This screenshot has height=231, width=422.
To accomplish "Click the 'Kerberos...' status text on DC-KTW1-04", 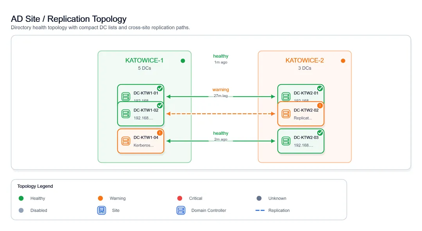I will [143, 145].
